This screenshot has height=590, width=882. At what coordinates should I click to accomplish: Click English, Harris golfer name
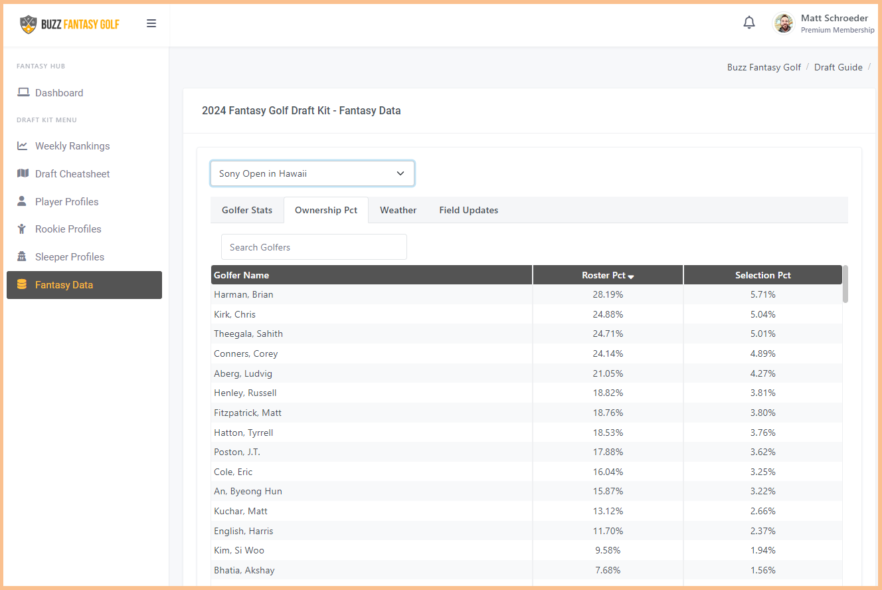pyautogui.click(x=244, y=531)
